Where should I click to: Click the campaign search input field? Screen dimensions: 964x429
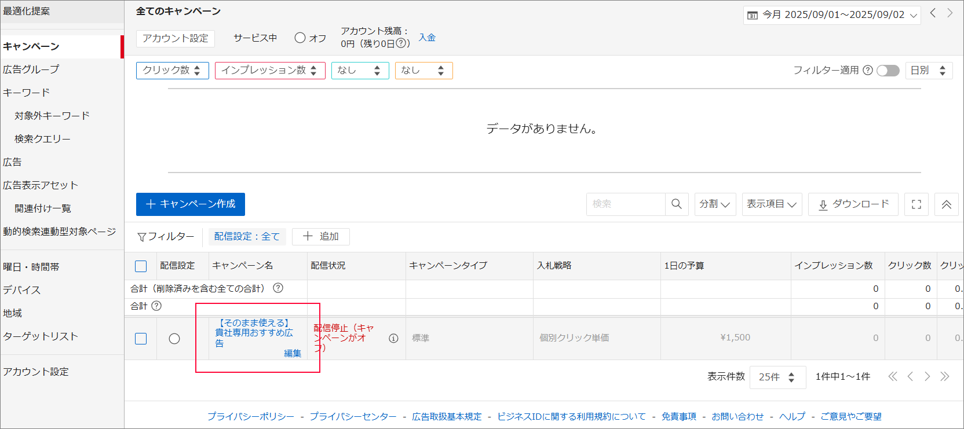point(626,204)
